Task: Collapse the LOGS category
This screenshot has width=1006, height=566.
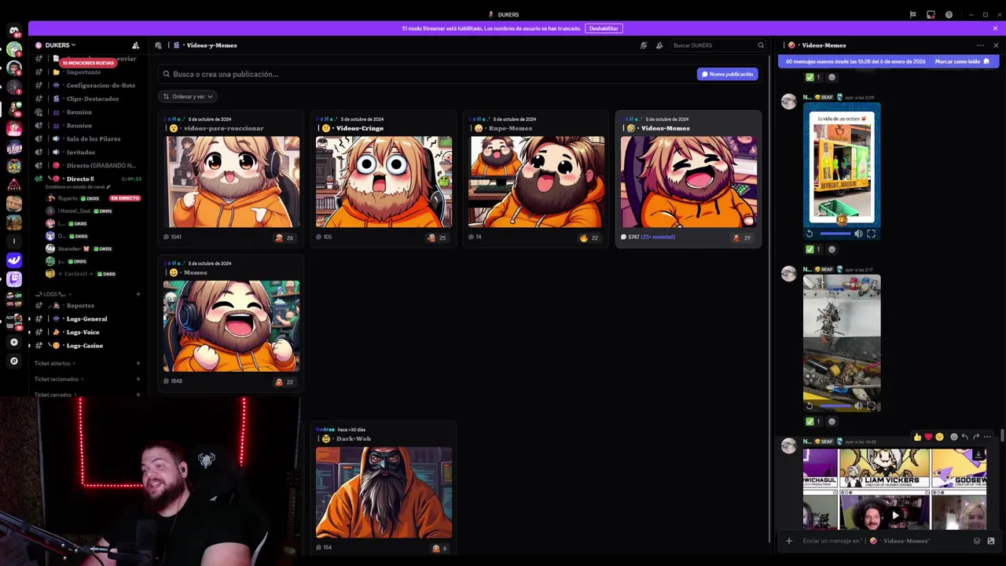Action: (52, 294)
